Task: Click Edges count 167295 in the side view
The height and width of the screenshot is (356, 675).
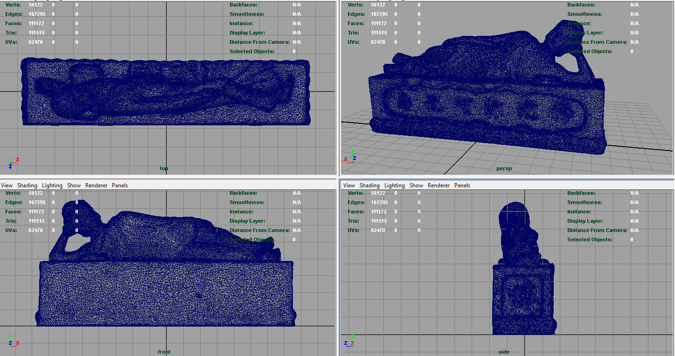Action: click(380, 202)
